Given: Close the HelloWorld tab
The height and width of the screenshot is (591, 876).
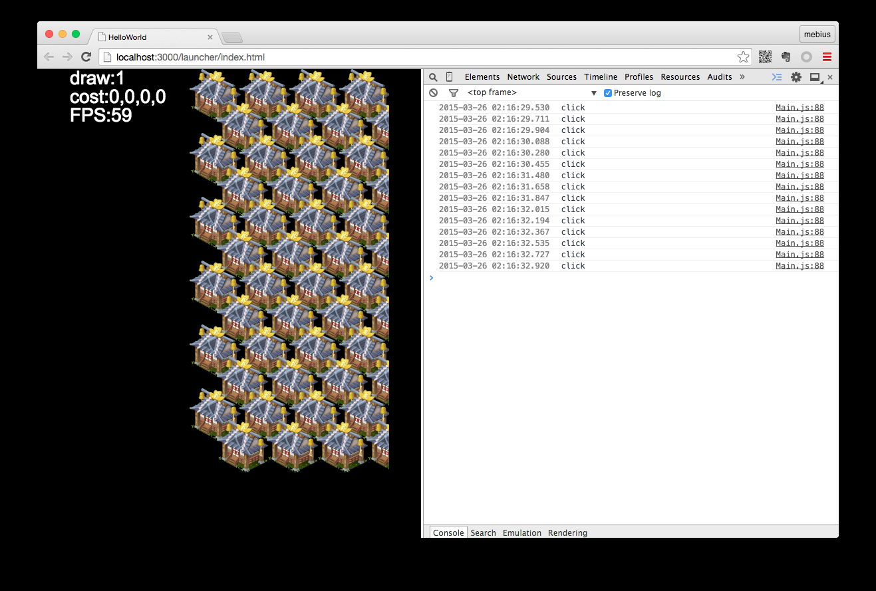Looking at the screenshot, I should tap(210, 37).
